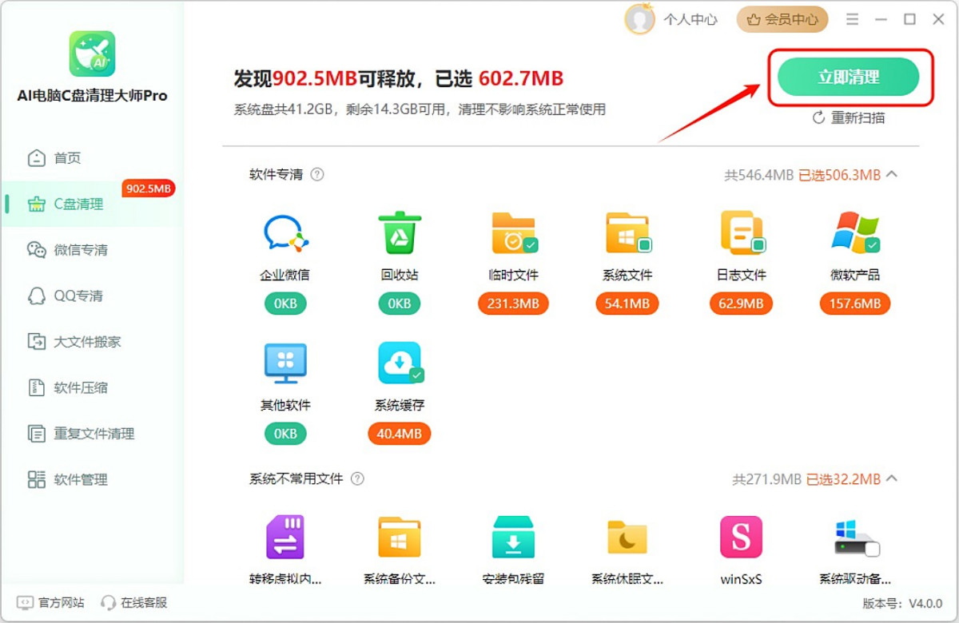Open the 官方网站 link
This screenshot has height=623, width=959.
(52, 602)
